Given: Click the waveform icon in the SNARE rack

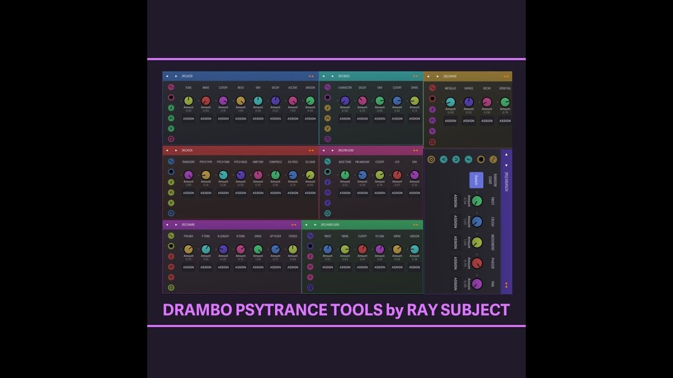Looking at the screenshot, I should click(171, 236).
